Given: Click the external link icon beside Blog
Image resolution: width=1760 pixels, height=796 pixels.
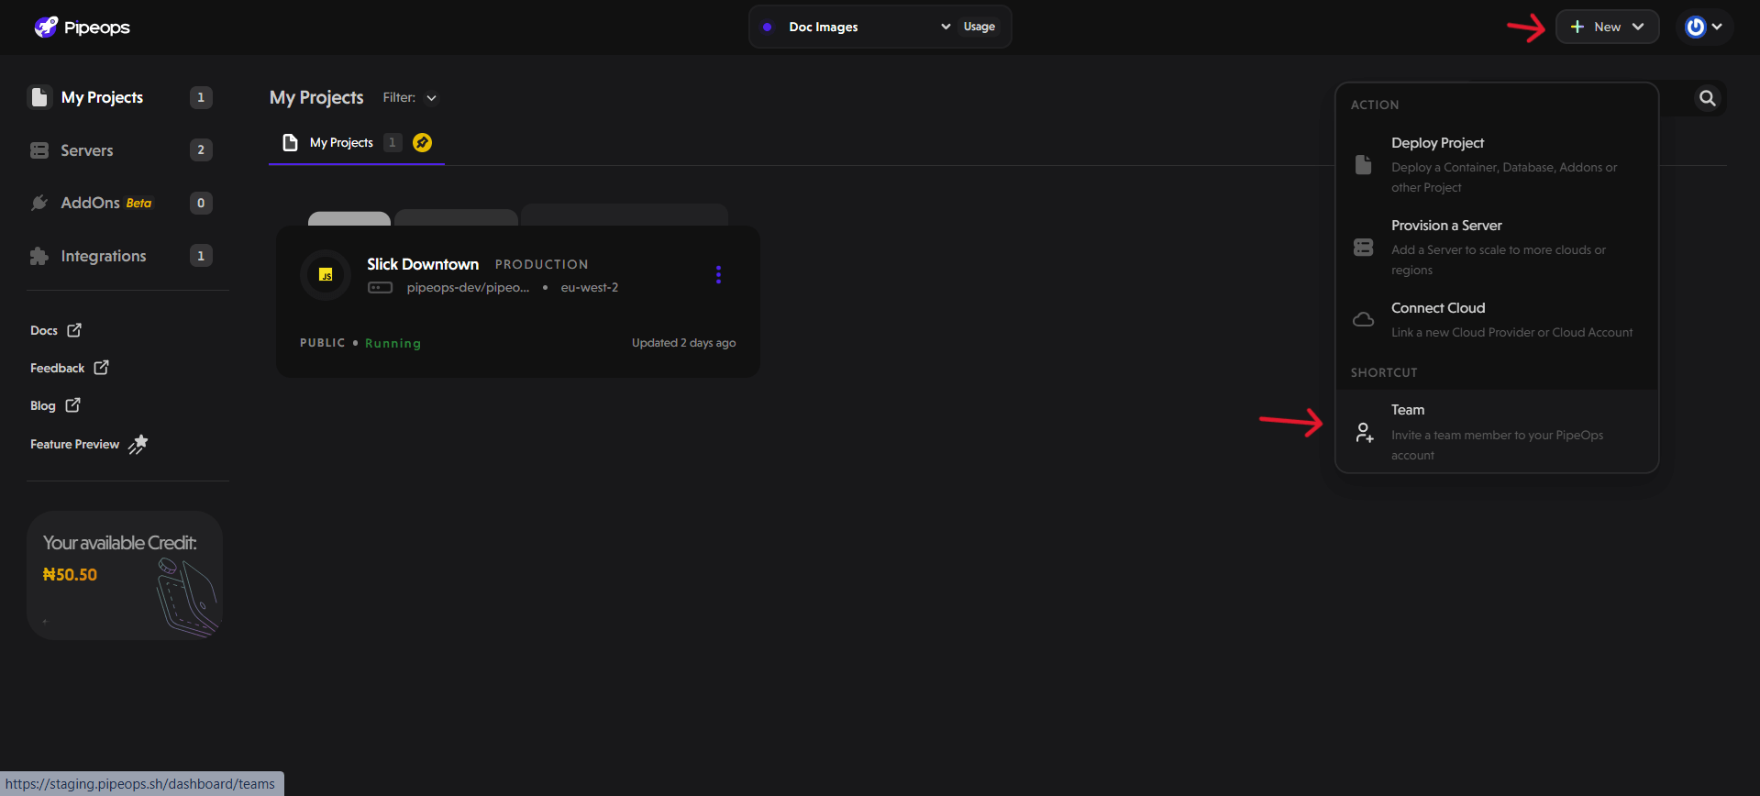Looking at the screenshot, I should [73, 405].
